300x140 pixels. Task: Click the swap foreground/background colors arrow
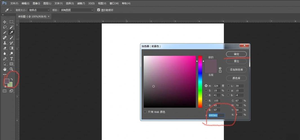point(12,80)
